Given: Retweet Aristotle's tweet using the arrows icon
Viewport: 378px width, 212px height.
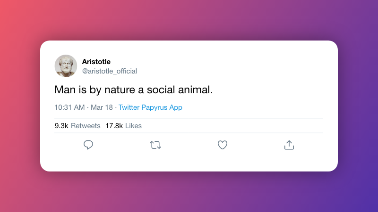Looking at the screenshot, I should pos(155,145).
